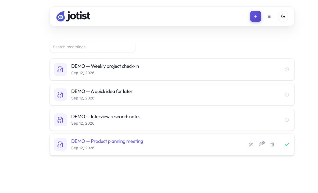The image size is (318, 193).
Task: Click the Sep 12, 2026 date under Interview research notes
Action: pos(83,123)
